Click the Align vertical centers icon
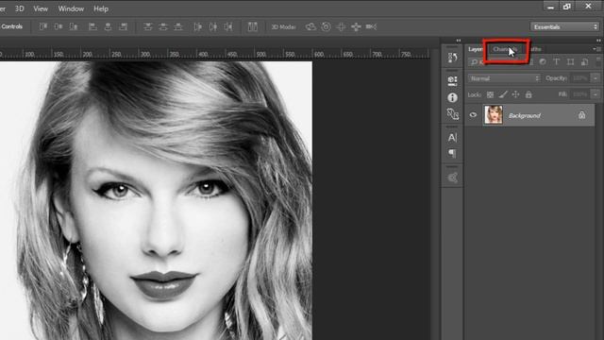 59,26
